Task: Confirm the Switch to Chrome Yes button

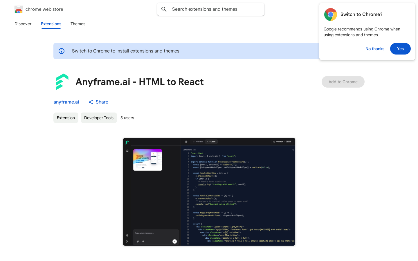Action: (400, 49)
